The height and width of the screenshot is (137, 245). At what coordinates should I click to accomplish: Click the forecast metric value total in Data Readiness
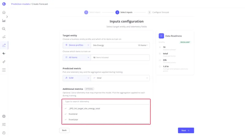(x=165, y=54)
